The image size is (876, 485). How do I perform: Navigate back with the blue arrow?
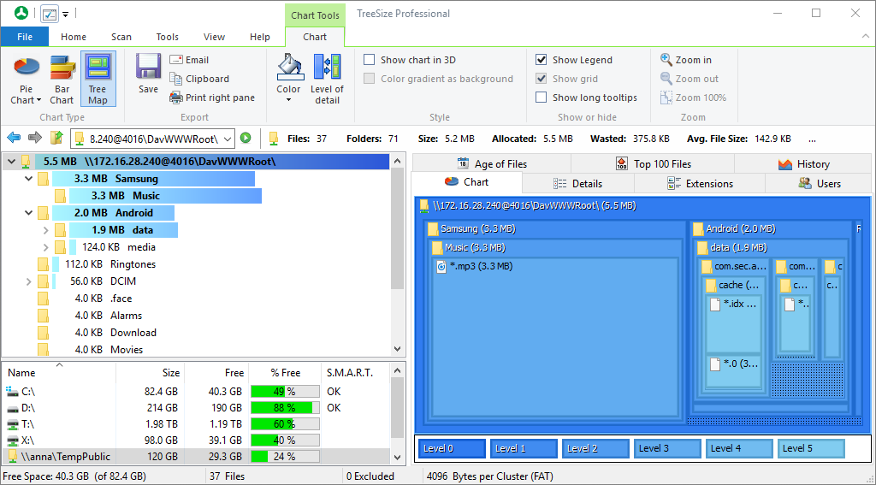tap(14, 138)
